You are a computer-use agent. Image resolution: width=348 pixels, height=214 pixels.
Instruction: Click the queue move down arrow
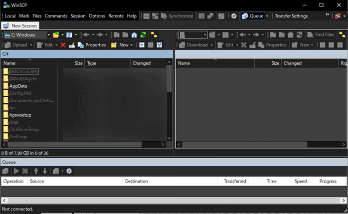[x=45, y=171]
